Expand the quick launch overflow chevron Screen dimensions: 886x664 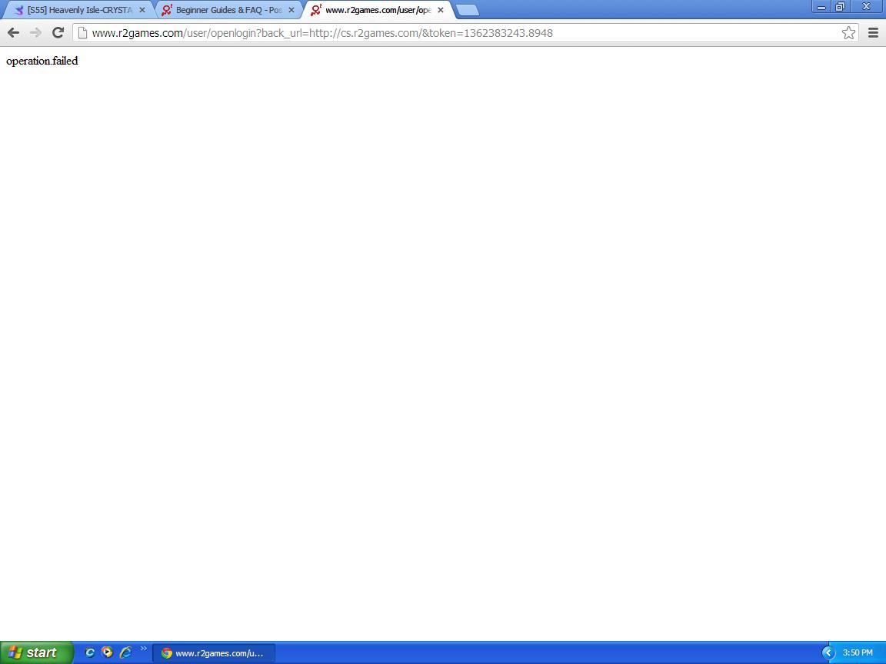pyautogui.click(x=143, y=649)
